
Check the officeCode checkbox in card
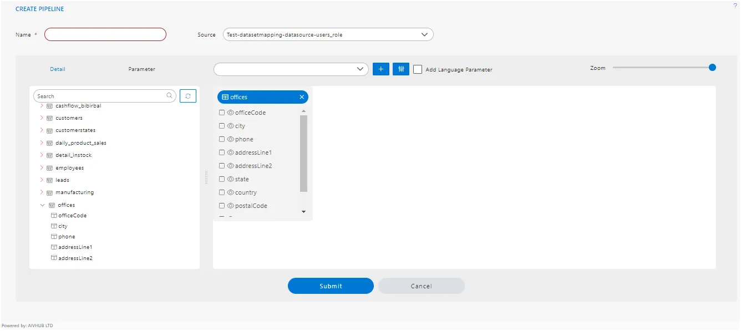coord(222,113)
